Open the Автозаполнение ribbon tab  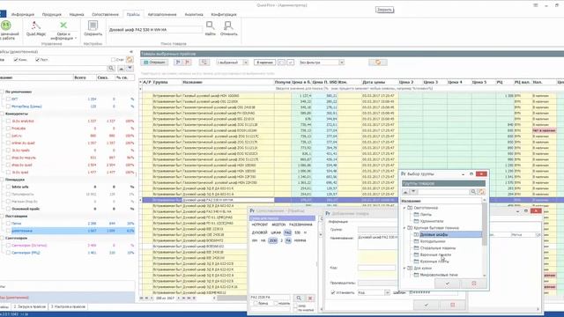pyautogui.click(x=162, y=14)
